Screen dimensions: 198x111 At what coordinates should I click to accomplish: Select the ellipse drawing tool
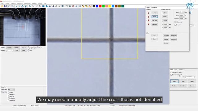(x=47, y=6)
